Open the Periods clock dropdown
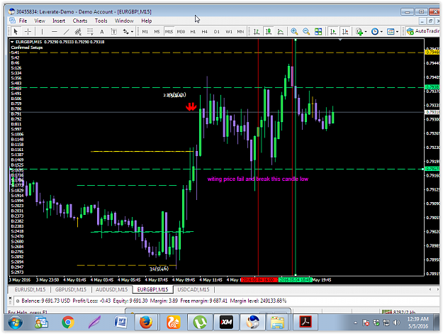Screen dimensions: 443x334 377,32
